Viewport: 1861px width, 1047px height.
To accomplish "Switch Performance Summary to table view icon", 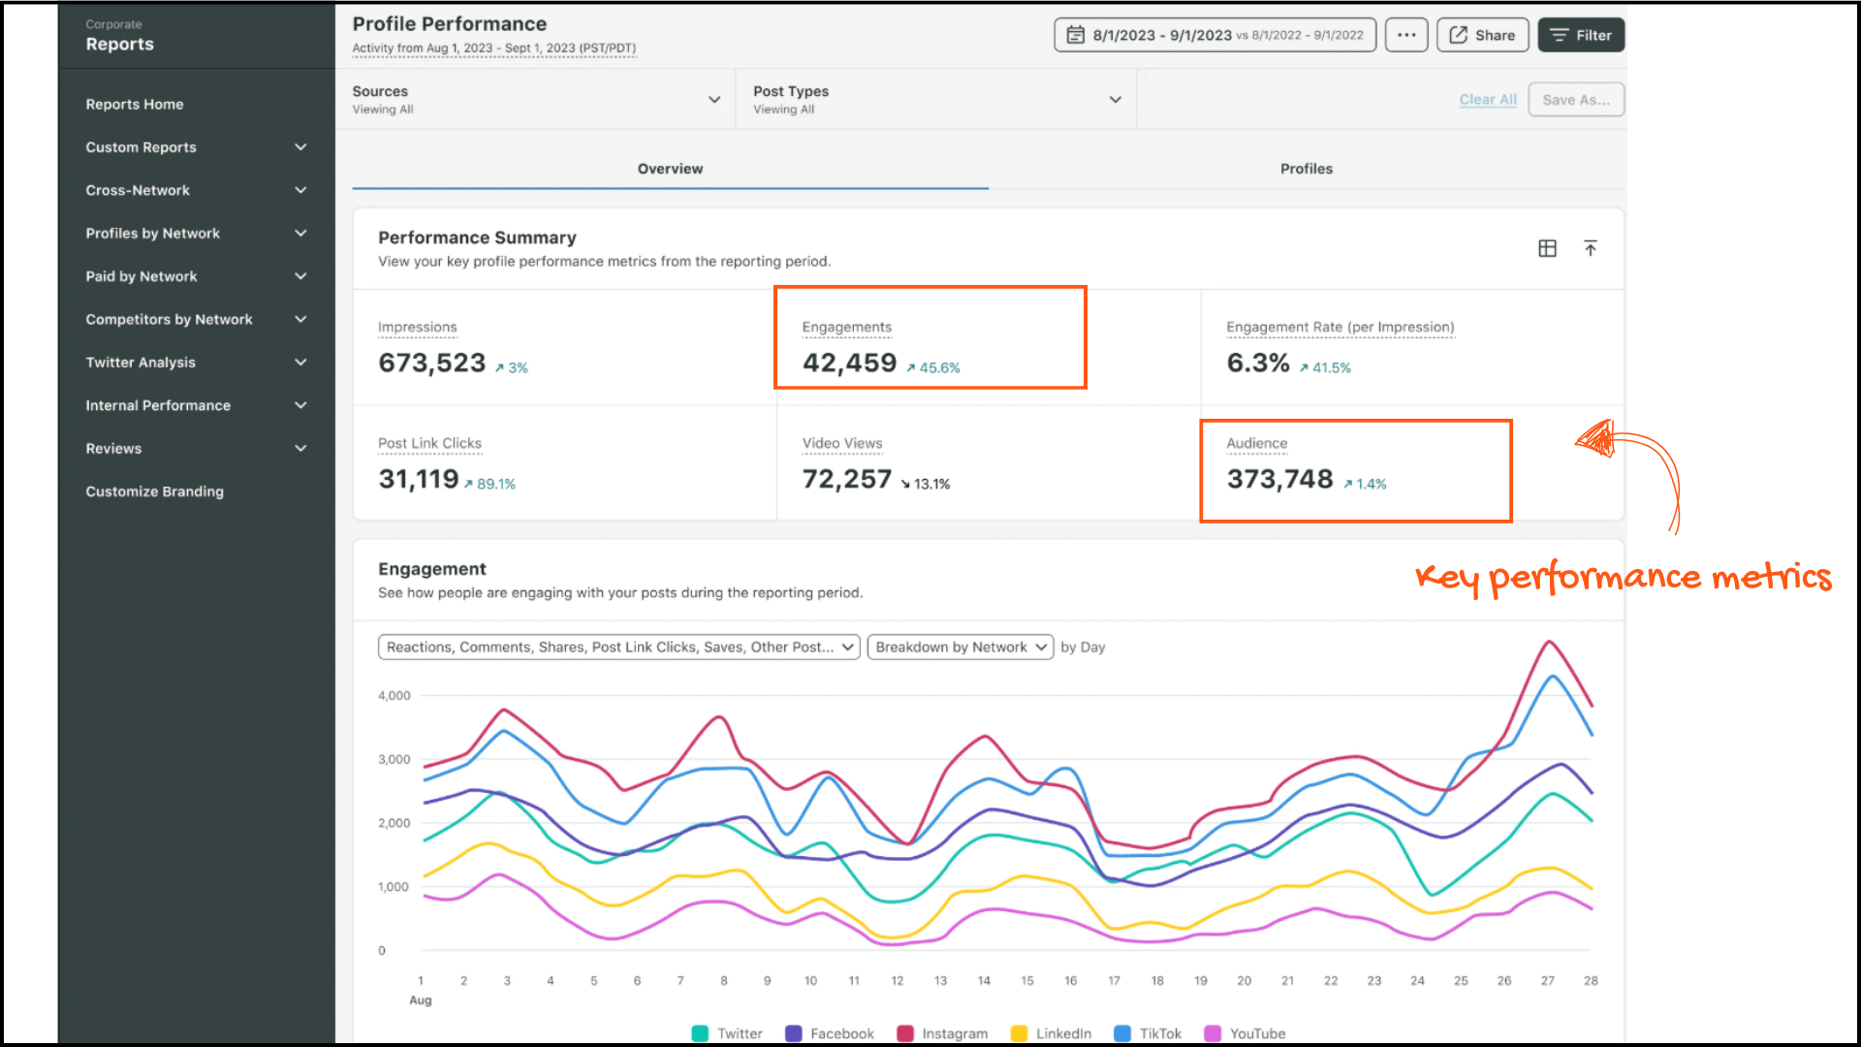I will [1547, 248].
